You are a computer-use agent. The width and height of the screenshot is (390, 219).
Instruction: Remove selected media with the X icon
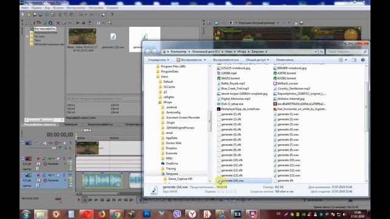pyautogui.click(x=58, y=23)
